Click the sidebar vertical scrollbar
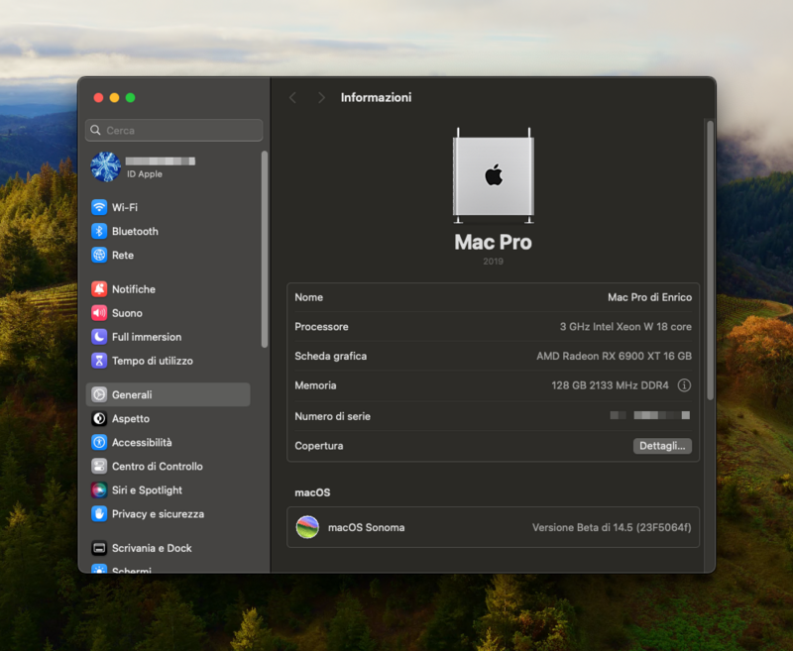793x651 pixels. [x=264, y=248]
